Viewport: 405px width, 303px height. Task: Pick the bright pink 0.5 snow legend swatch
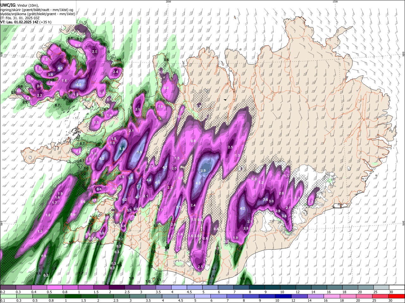(x=54, y=288)
